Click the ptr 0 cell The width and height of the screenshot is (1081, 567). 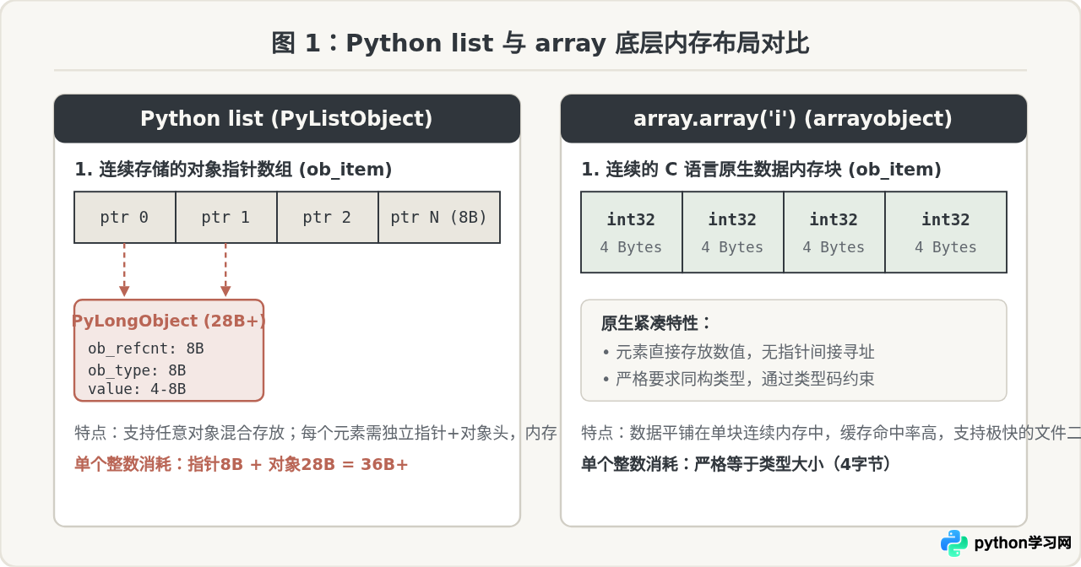coord(125,217)
